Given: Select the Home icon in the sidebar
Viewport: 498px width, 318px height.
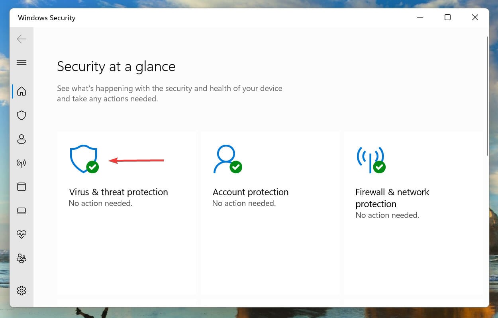Looking at the screenshot, I should click(22, 91).
